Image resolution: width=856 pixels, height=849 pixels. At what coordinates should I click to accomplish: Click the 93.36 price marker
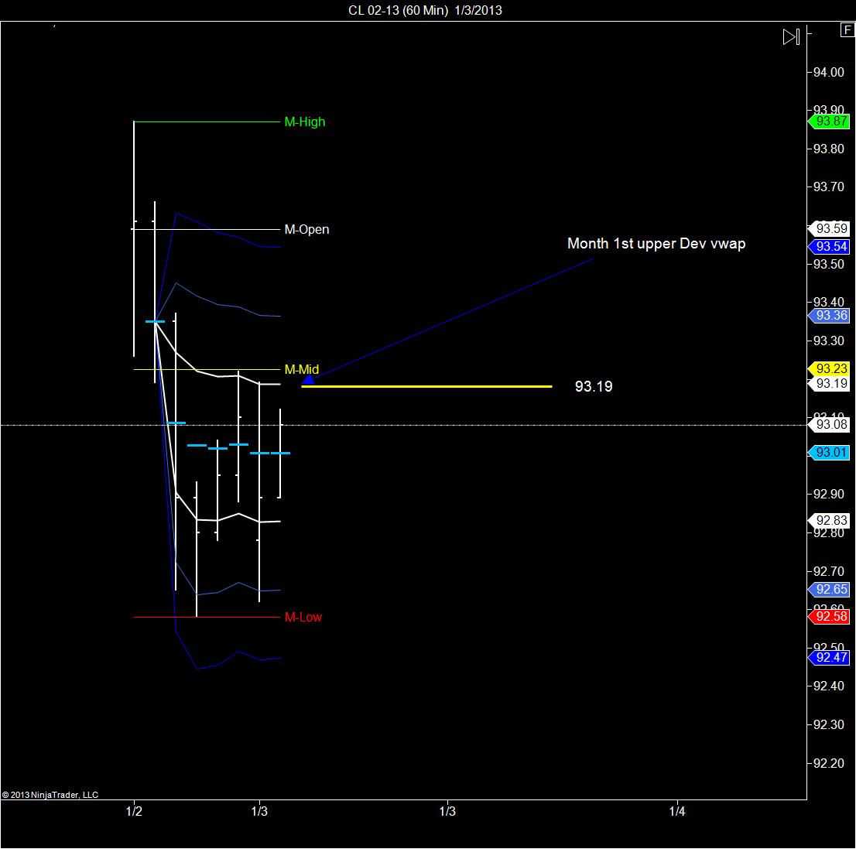[829, 316]
